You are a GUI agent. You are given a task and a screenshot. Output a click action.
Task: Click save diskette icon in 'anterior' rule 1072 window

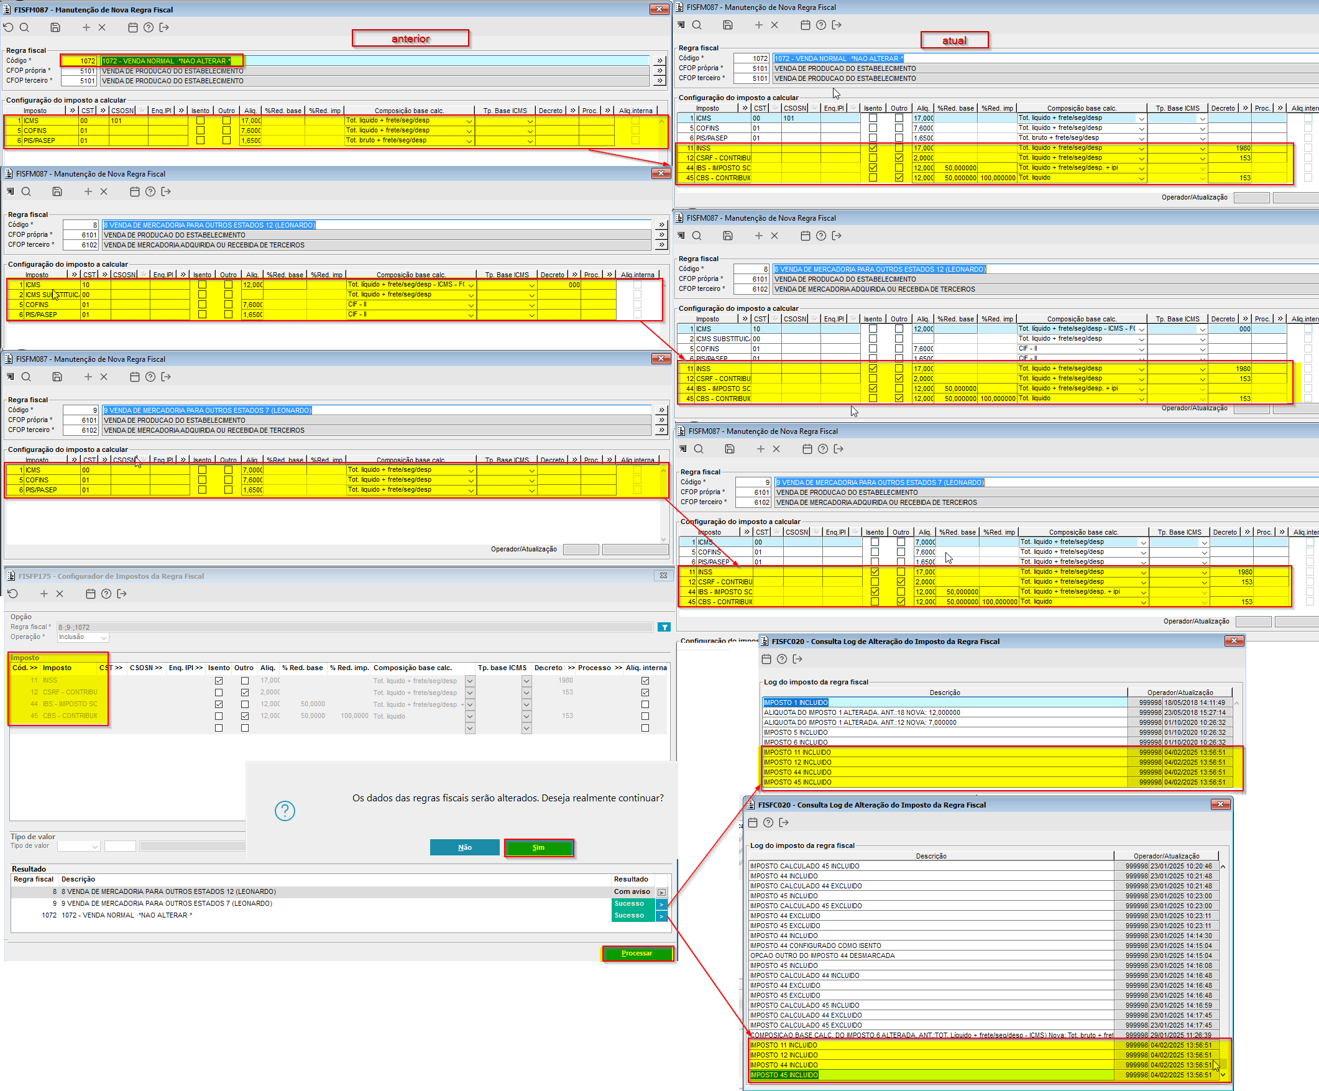55,27
